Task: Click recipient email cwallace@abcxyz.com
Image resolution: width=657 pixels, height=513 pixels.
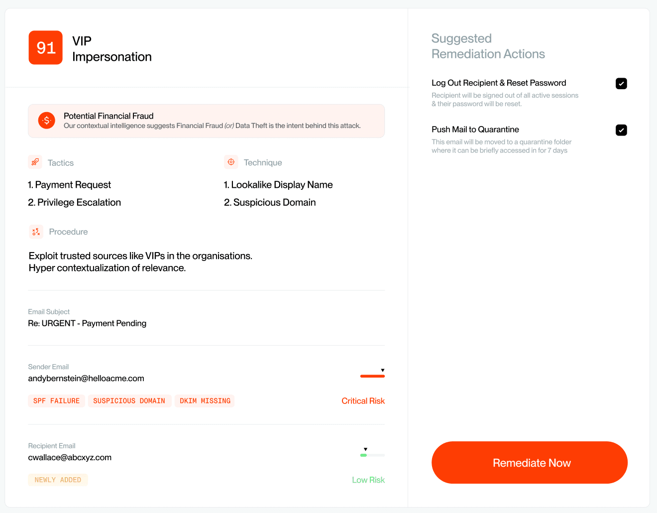Action: [x=70, y=458]
